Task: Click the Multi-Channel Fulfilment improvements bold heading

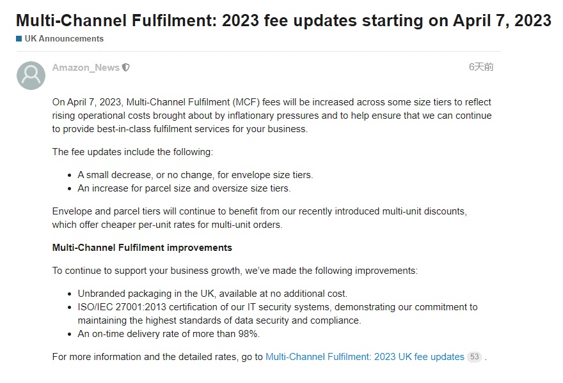Action: [x=142, y=248]
